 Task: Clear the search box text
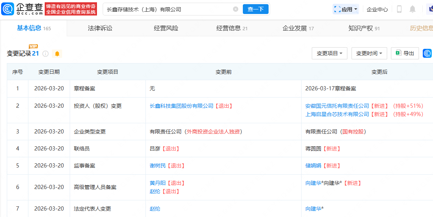pos(236,9)
